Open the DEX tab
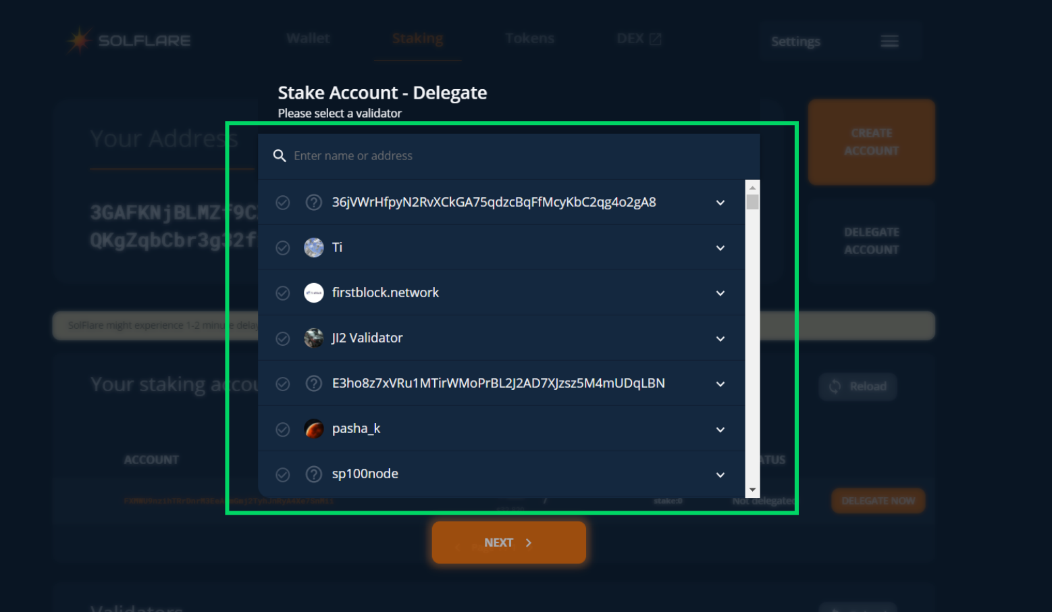Image resolution: width=1052 pixels, height=612 pixels. pos(639,39)
